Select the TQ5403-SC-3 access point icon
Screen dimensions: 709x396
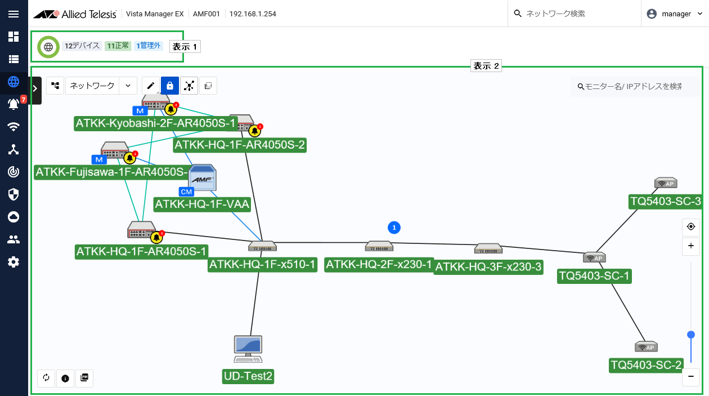(x=666, y=183)
